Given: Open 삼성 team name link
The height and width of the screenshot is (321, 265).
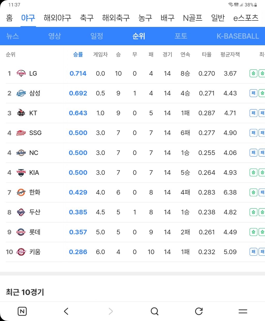Looking at the screenshot, I should pyautogui.click(x=35, y=93).
